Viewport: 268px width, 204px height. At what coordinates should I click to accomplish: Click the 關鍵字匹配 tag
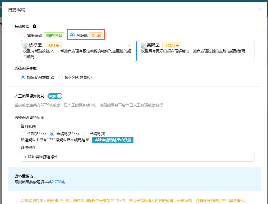54,35
